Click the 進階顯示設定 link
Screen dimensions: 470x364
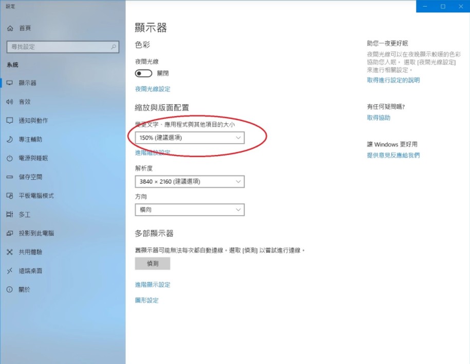coord(153,284)
